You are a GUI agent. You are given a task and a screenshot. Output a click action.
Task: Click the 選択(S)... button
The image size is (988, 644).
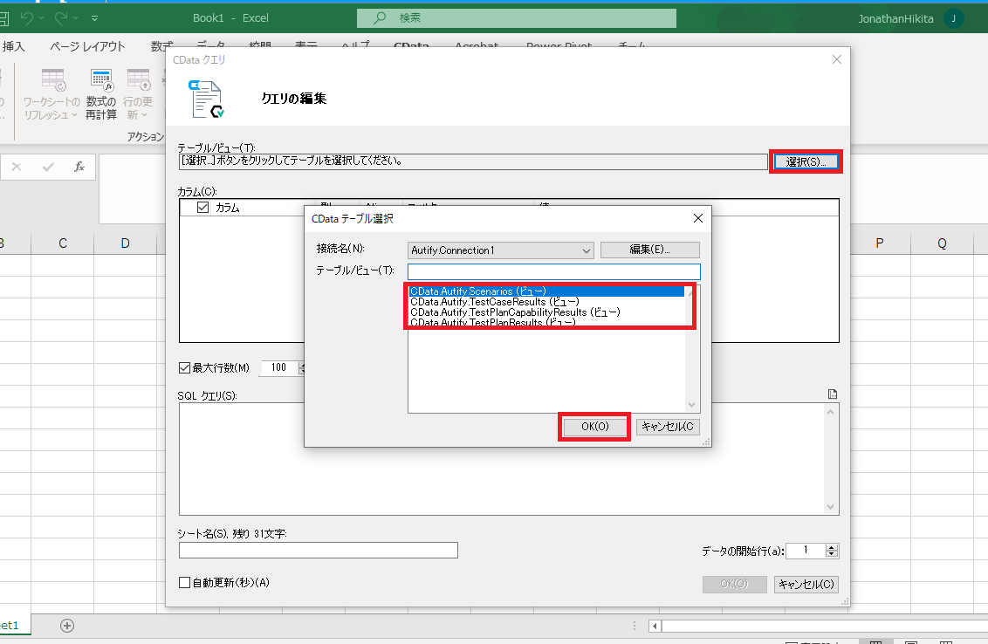coord(806,162)
